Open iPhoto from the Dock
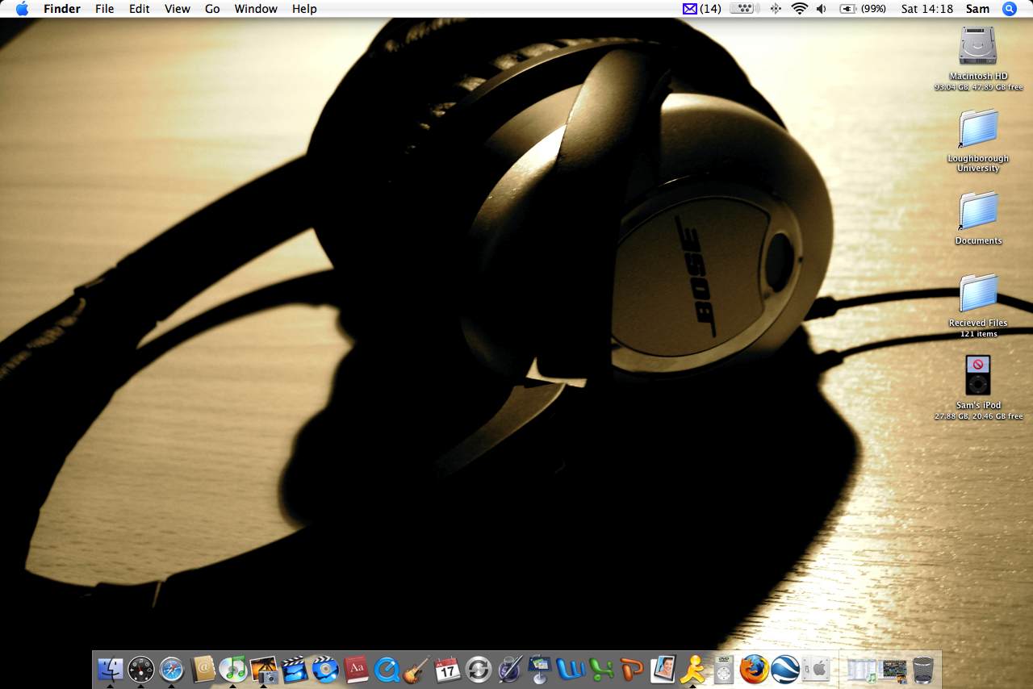This screenshot has width=1033, height=689. [264, 669]
